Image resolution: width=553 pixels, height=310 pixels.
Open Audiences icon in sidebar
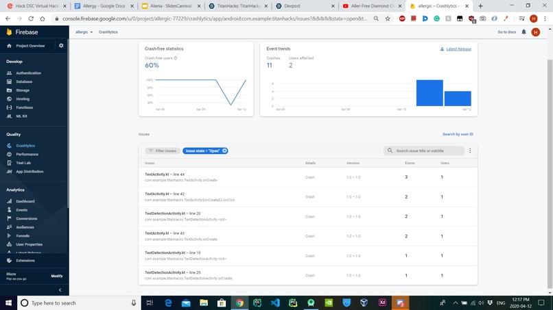click(x=9, y=227)
